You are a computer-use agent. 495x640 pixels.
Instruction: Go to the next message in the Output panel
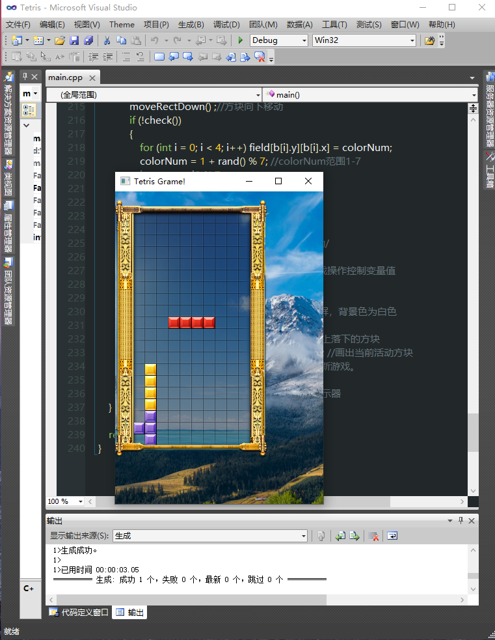point(355,536)
